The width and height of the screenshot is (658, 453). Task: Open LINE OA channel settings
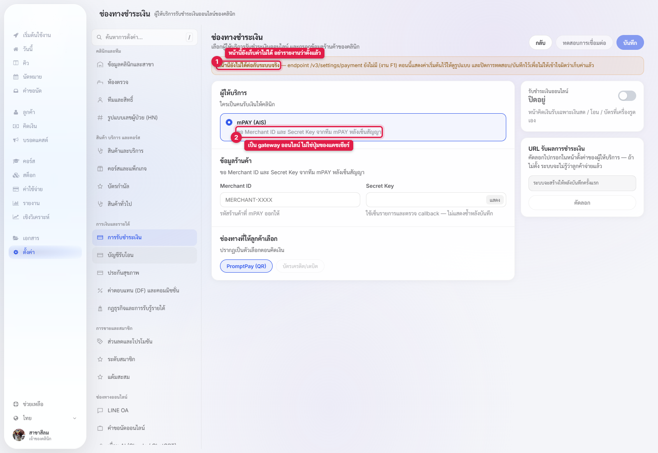pos(145,411)
